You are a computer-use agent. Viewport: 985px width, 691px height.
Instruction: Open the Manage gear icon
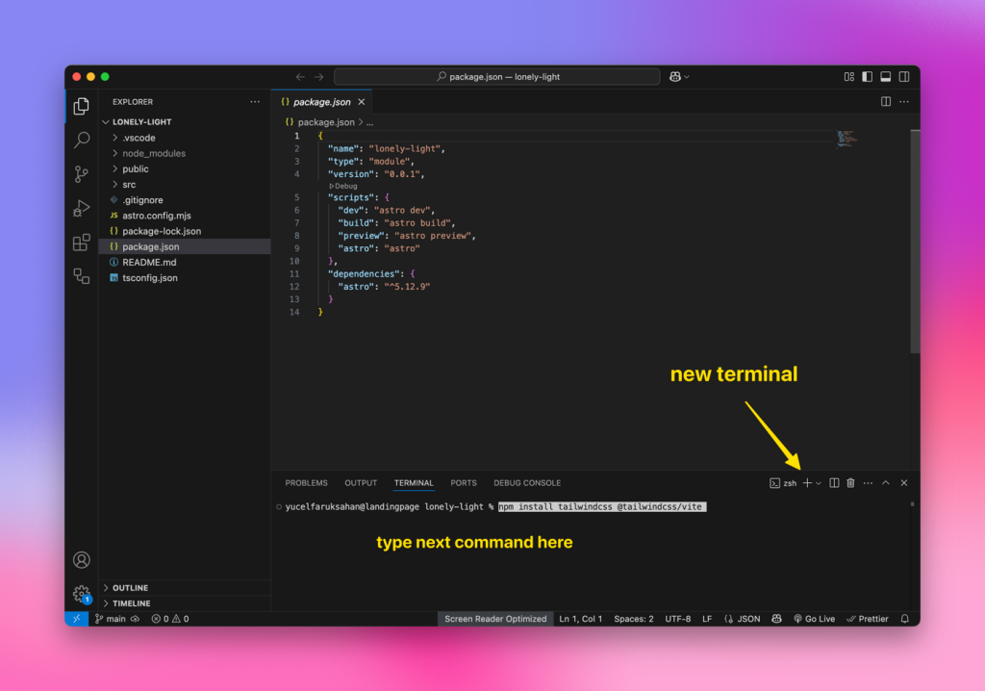point(82,594)
